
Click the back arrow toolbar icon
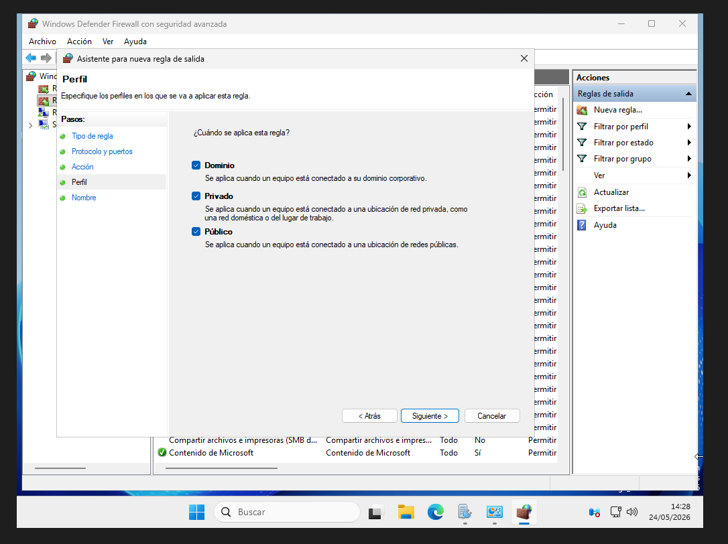tap(31, 58)
